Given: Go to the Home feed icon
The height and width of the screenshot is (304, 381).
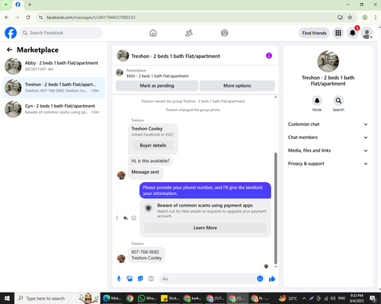Looking at the screenshot, I should (x=153, y=33).
